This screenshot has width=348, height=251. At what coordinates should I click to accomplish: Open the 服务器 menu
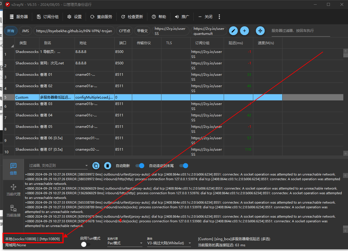tap(19, 17)
